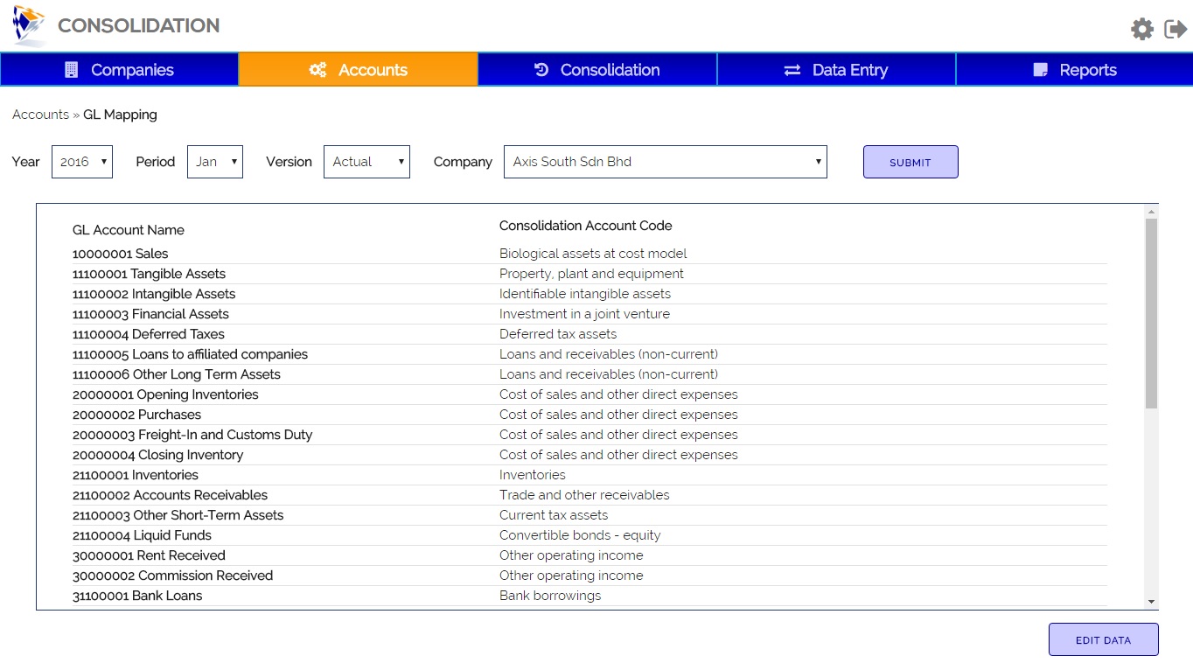Click Investment in a joint venture
Image resolution: width=1193 pixels, height=670 pixels.
584,314
